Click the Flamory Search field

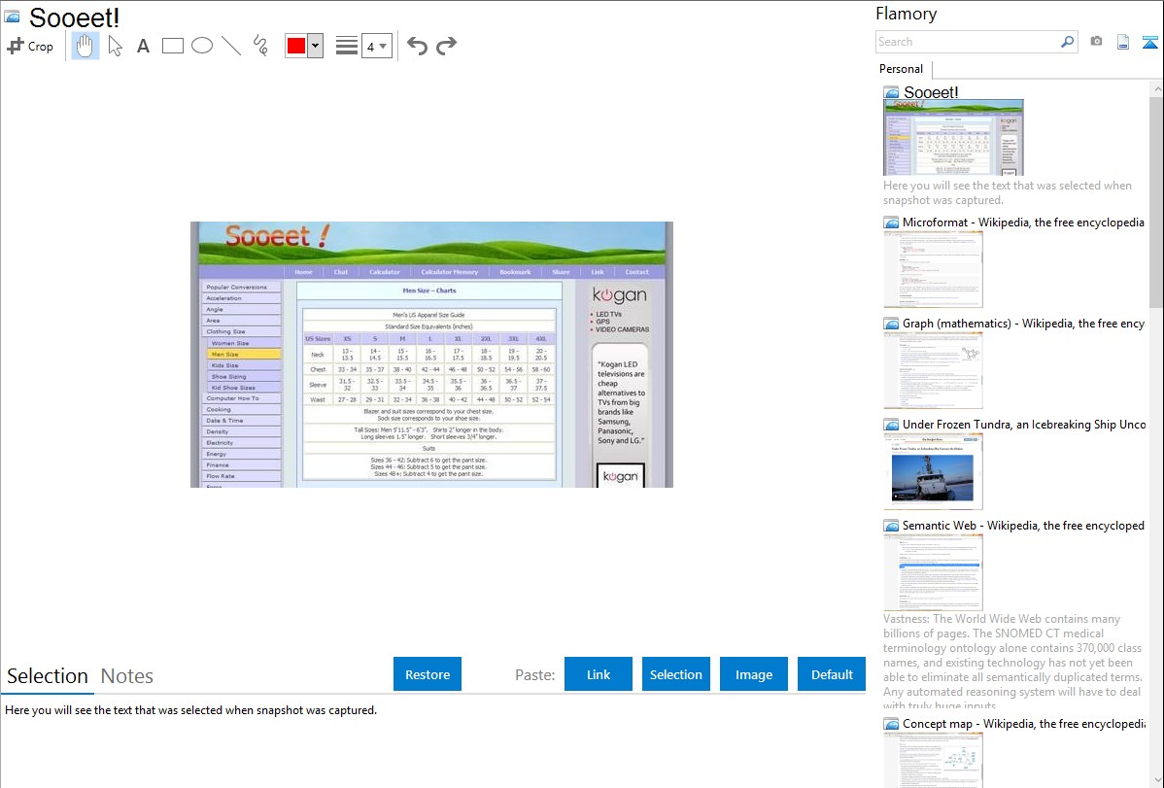click(968, 42)
